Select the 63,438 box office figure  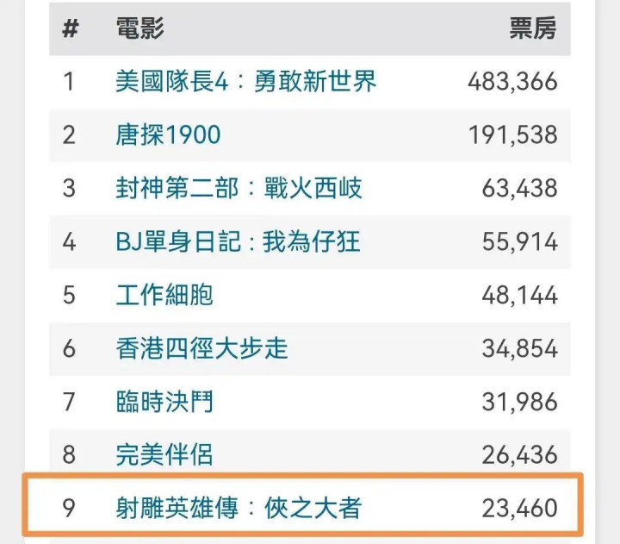point(519,188)
